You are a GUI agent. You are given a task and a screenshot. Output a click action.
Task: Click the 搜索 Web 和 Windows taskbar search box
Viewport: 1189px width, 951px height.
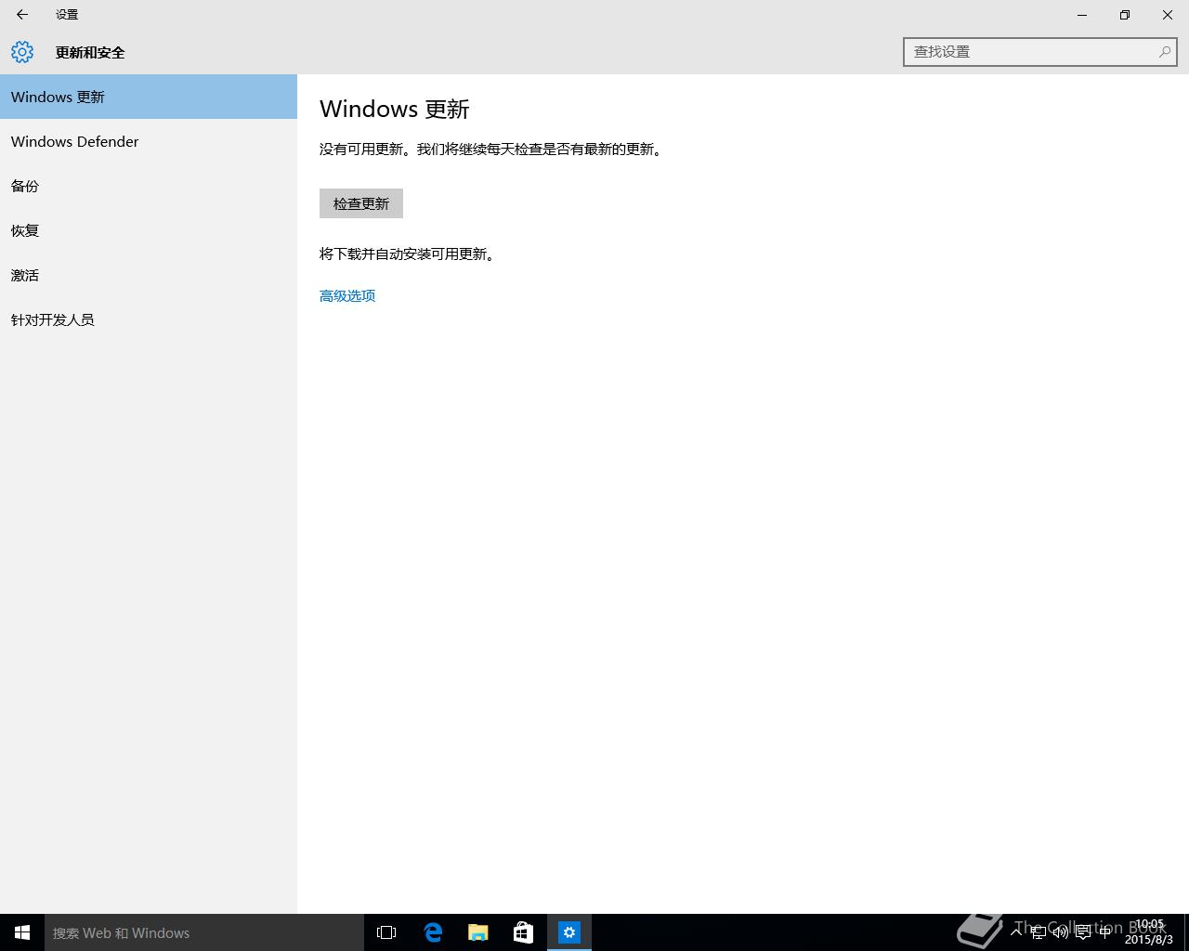(204, 932)
